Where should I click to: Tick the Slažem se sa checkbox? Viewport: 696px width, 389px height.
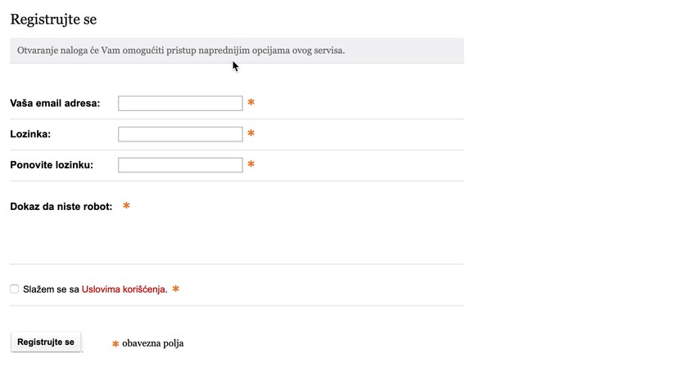15,289
